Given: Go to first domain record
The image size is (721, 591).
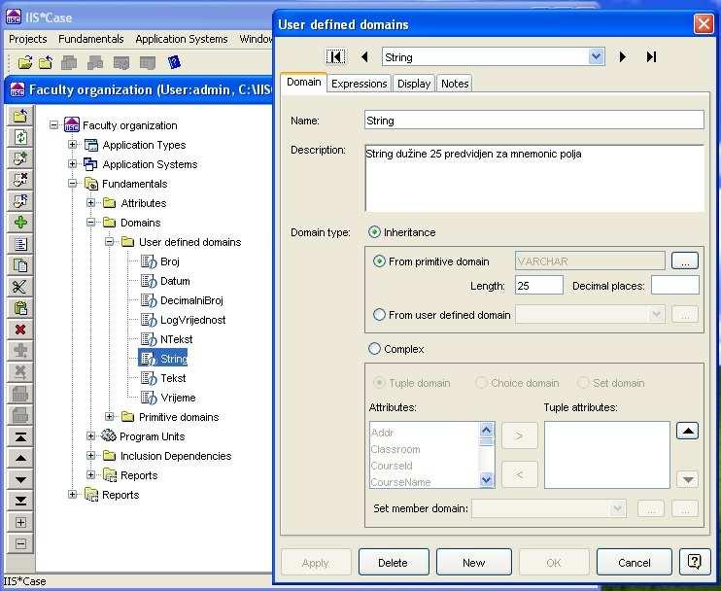Looking at the screenshot, I should [335, 57].
